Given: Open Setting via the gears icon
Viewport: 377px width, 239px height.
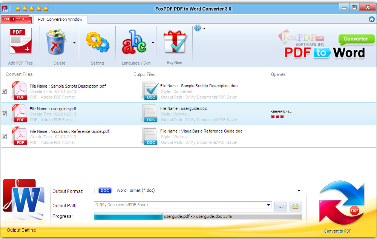Looking at the screenshot, I should [97, 42].
